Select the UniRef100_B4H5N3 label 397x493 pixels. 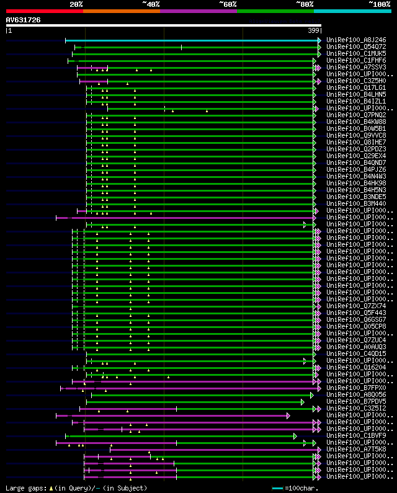click(356, 190)
